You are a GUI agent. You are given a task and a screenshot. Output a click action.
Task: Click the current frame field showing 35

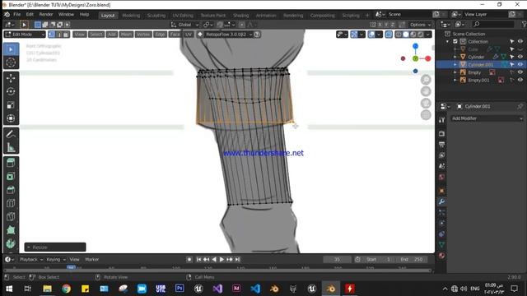337,260
